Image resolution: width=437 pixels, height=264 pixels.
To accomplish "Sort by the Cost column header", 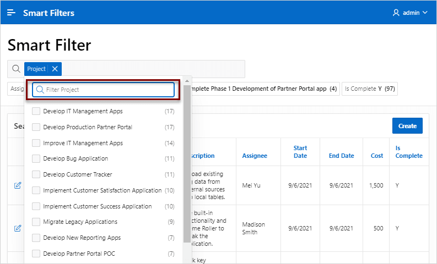I will point(377,156).
